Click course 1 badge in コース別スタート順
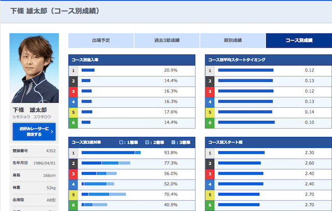 click(211, 153)
